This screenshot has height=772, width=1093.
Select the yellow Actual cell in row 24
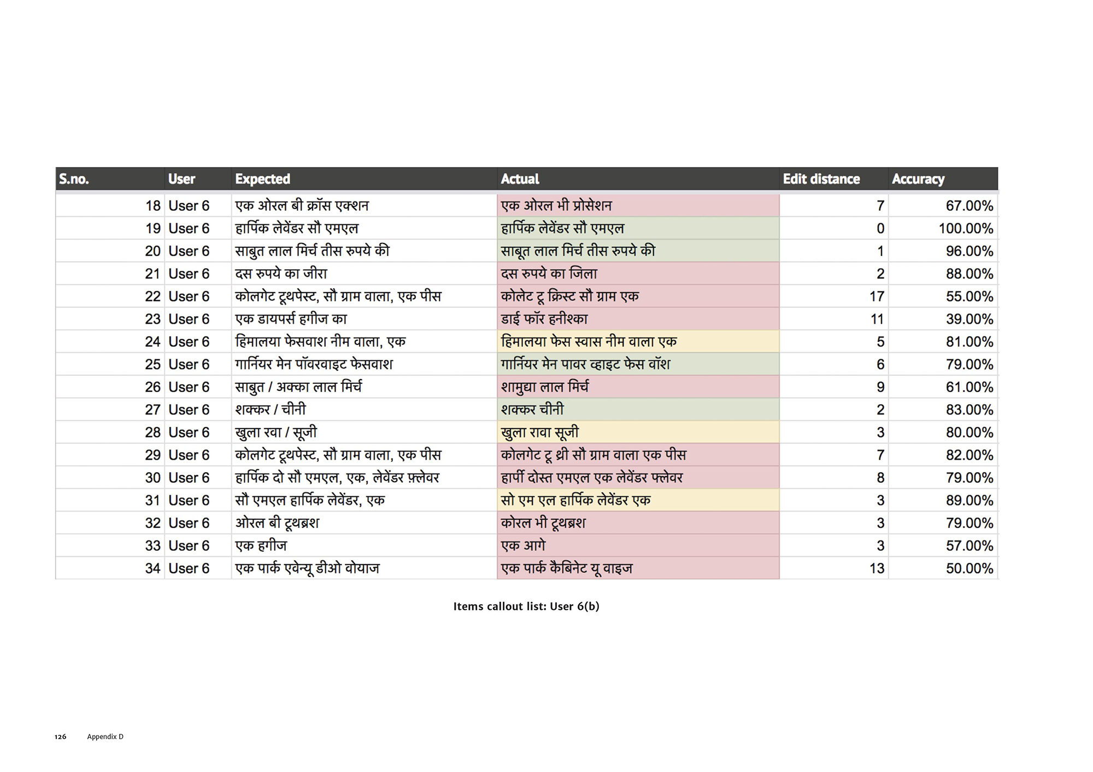click(638, 342)
